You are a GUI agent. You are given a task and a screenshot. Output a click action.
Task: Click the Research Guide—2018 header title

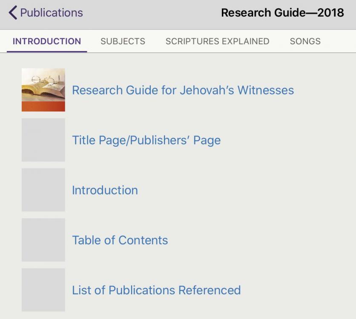[x=282, y=13]
